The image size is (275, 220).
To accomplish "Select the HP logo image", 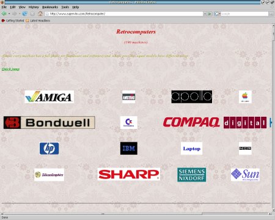I will (49, 148).
